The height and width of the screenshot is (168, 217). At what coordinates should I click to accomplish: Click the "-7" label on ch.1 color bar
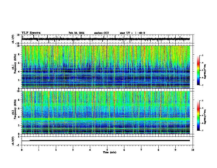click(x=202, y=85)
